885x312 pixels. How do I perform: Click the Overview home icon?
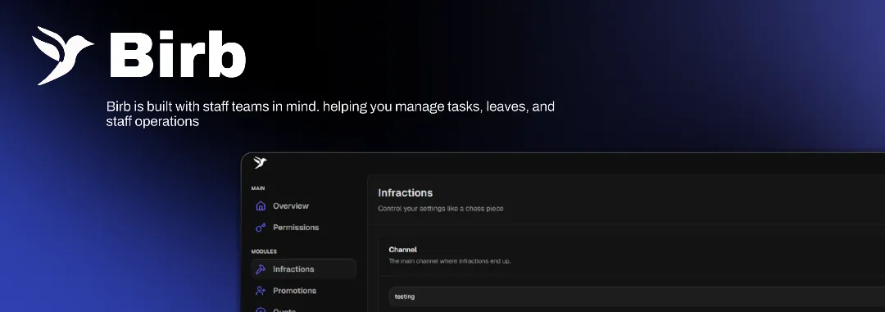(261, 206)
